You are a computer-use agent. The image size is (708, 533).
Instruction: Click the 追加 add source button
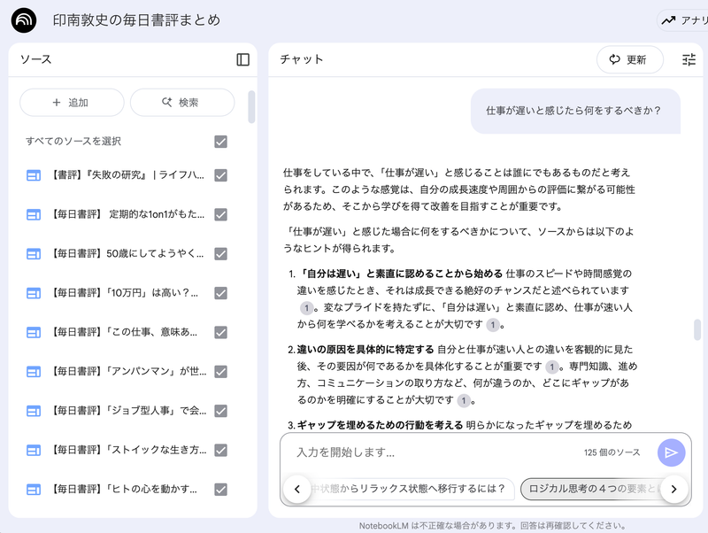coord(72,103)
